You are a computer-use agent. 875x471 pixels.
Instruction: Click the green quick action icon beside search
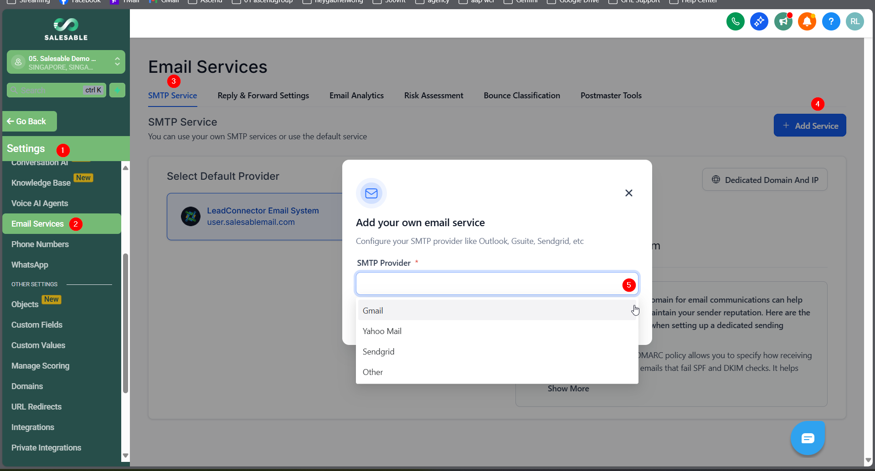[x=117, y=90]
